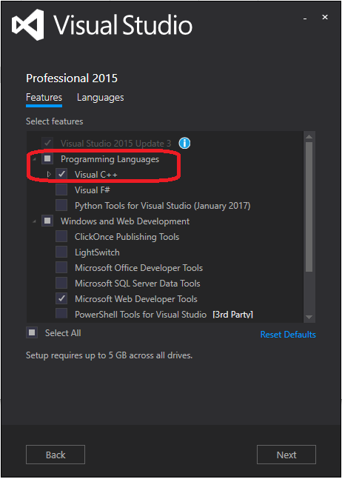This screenshot has width=342, height=479.
Task: Go Back to the previous step
Action: pos(56,455)
